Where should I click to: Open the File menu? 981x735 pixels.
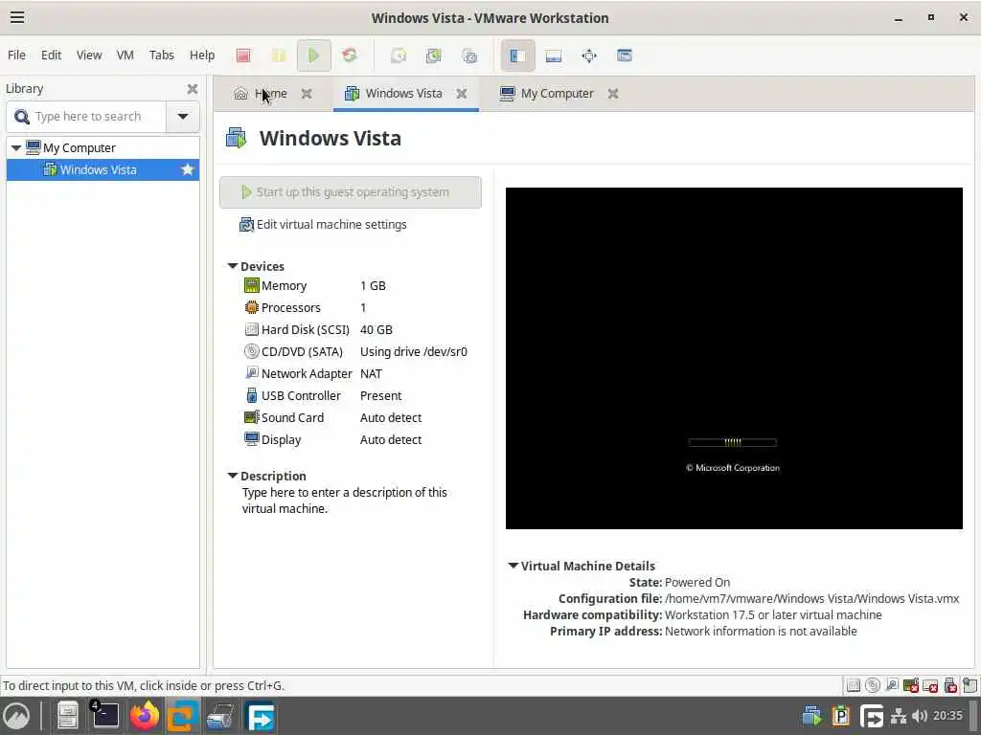(x=17, y=55)
